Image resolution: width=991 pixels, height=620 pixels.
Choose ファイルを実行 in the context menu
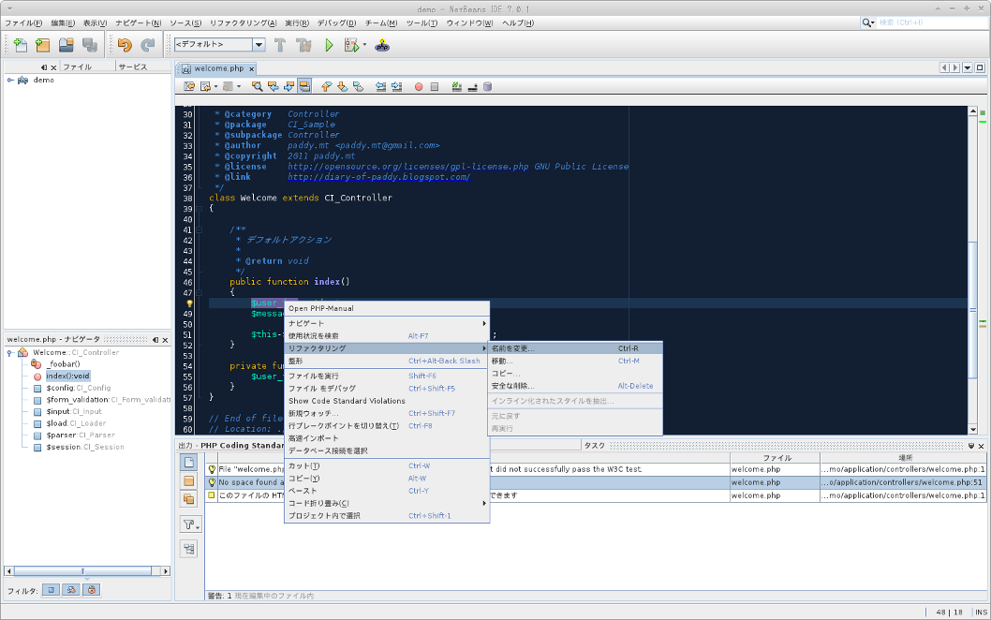click(x=387, y=376)
